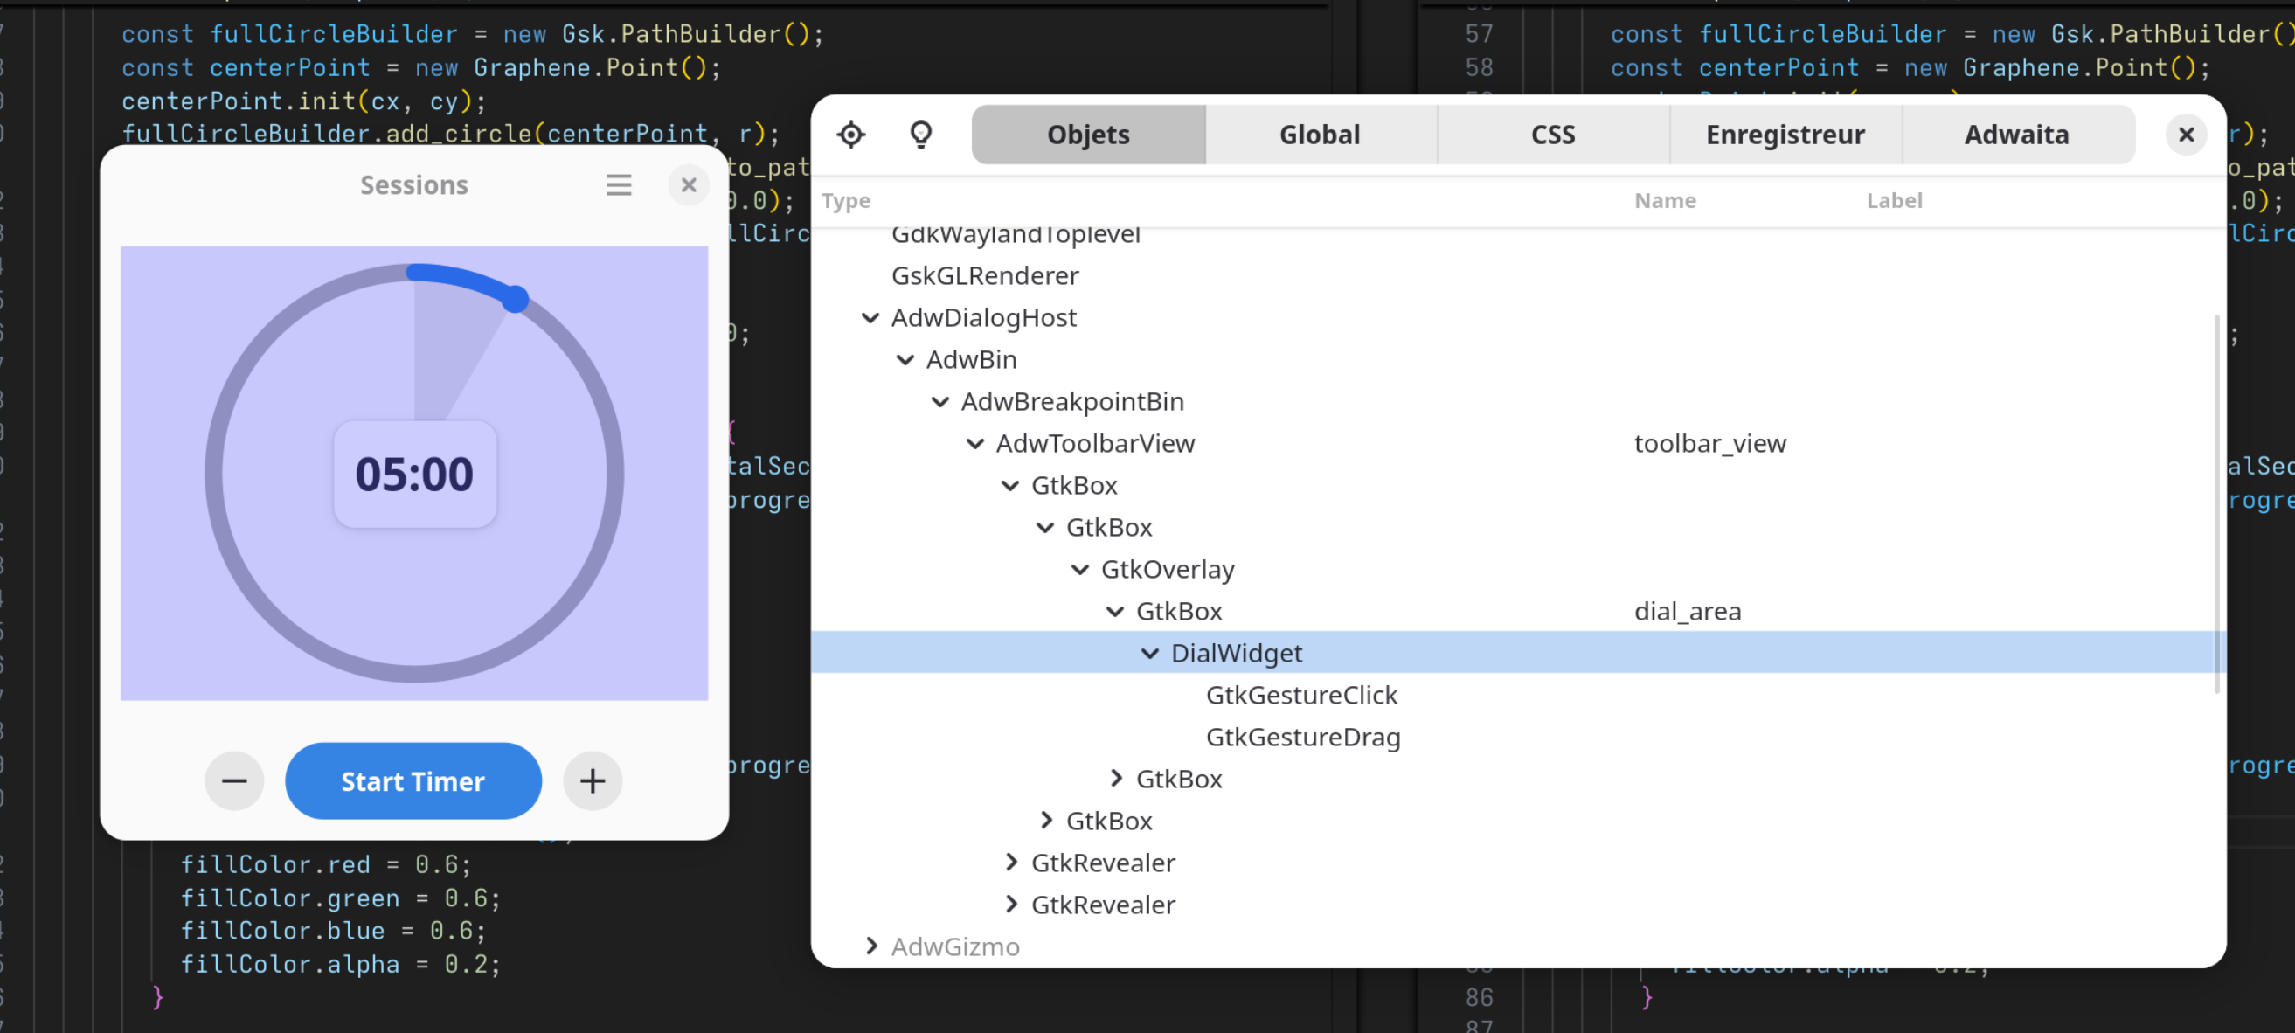2295x1033 pixels.
Task: Click the lightbulb highlight icon
Action: coord(920,135)
